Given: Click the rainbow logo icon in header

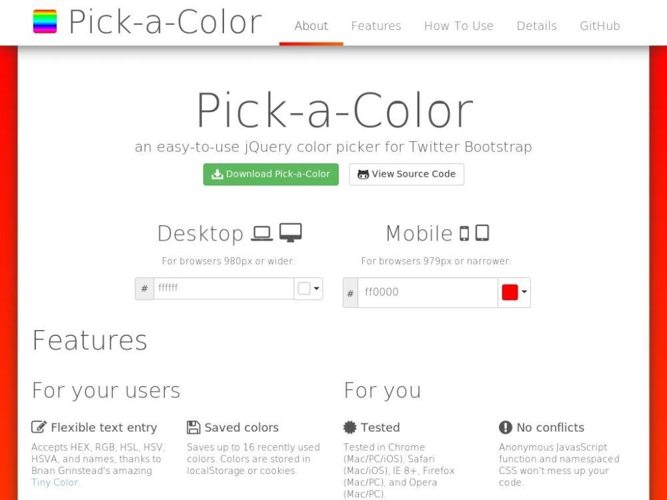Looking at the screenshot, I should pos(45,21).
